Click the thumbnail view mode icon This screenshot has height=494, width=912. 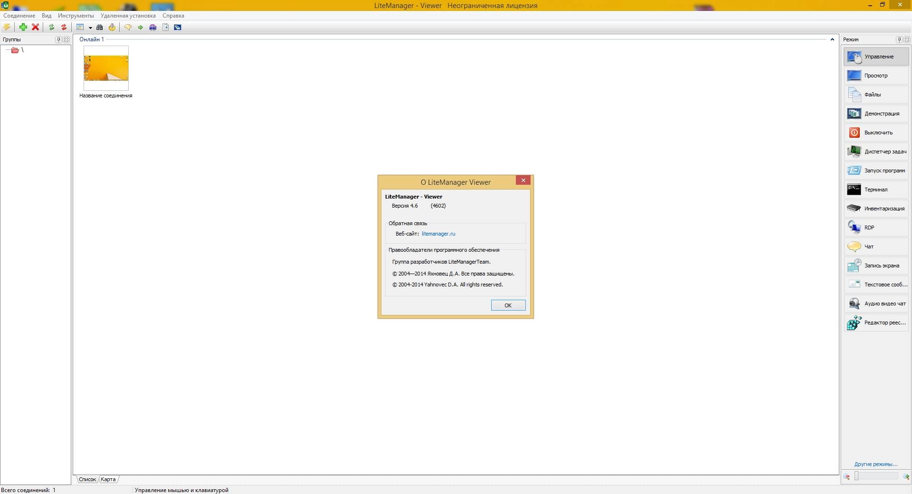[80, 27]
